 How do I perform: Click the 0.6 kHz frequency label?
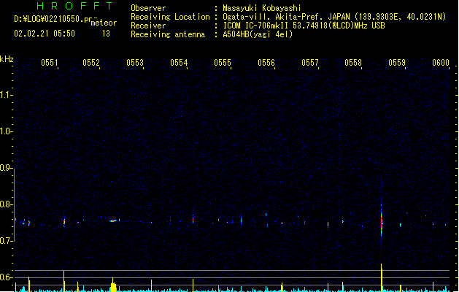6,277
